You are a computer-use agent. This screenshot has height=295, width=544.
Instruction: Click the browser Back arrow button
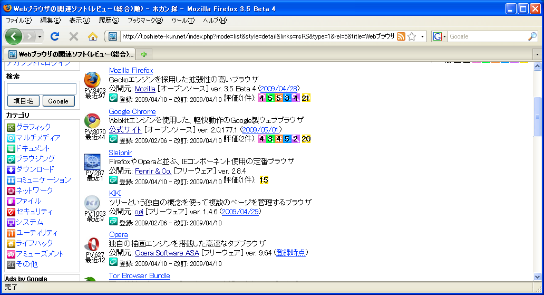(13, 36)
